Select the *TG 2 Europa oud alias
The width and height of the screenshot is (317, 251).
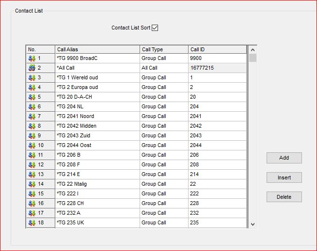point(97,88)
